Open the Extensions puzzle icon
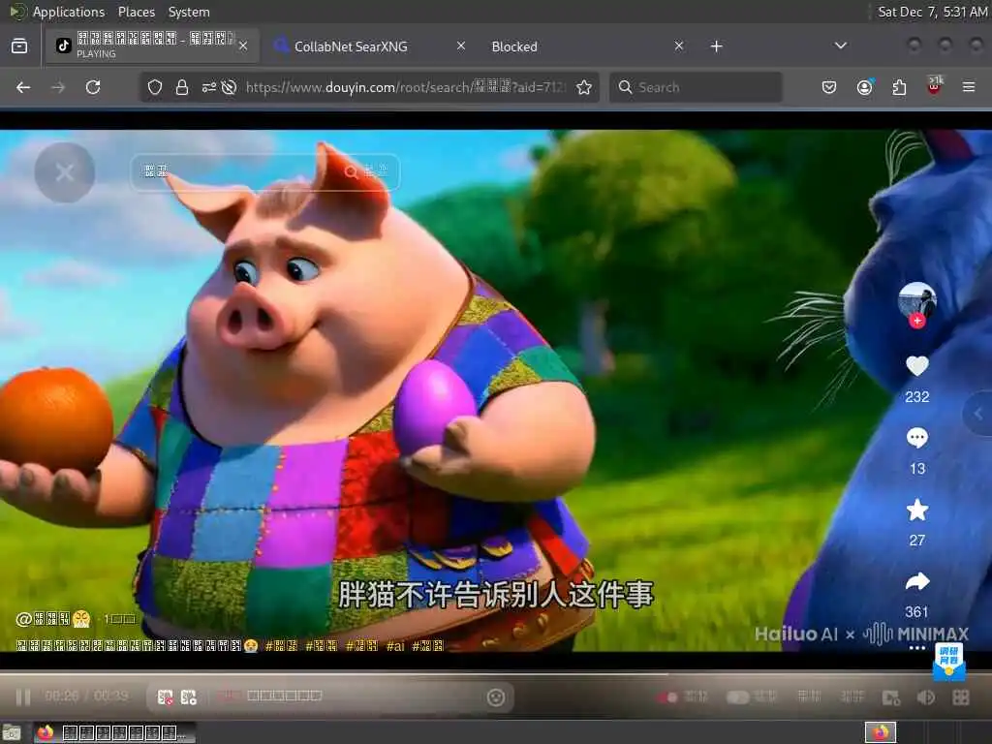992x744 pixels. pyautogui.click(x=899, y=87)
